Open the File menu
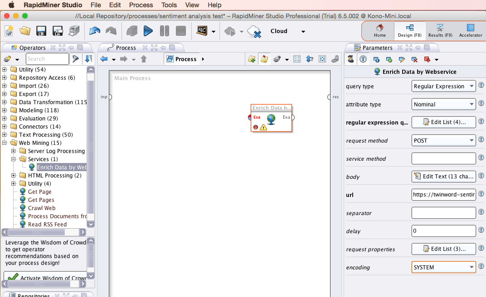The width and height of the screenshot is (486, 297). [96, 5]
